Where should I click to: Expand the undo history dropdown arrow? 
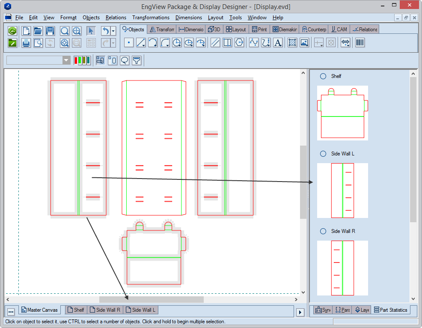click(113, 31)
